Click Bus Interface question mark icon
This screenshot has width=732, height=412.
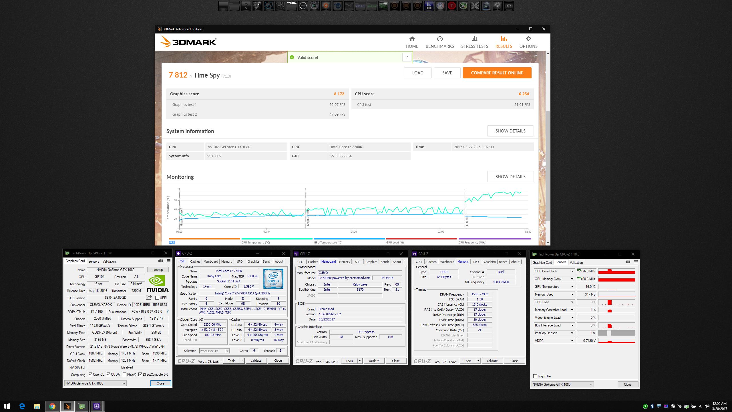pyautogui.click(x=168, y=312)
